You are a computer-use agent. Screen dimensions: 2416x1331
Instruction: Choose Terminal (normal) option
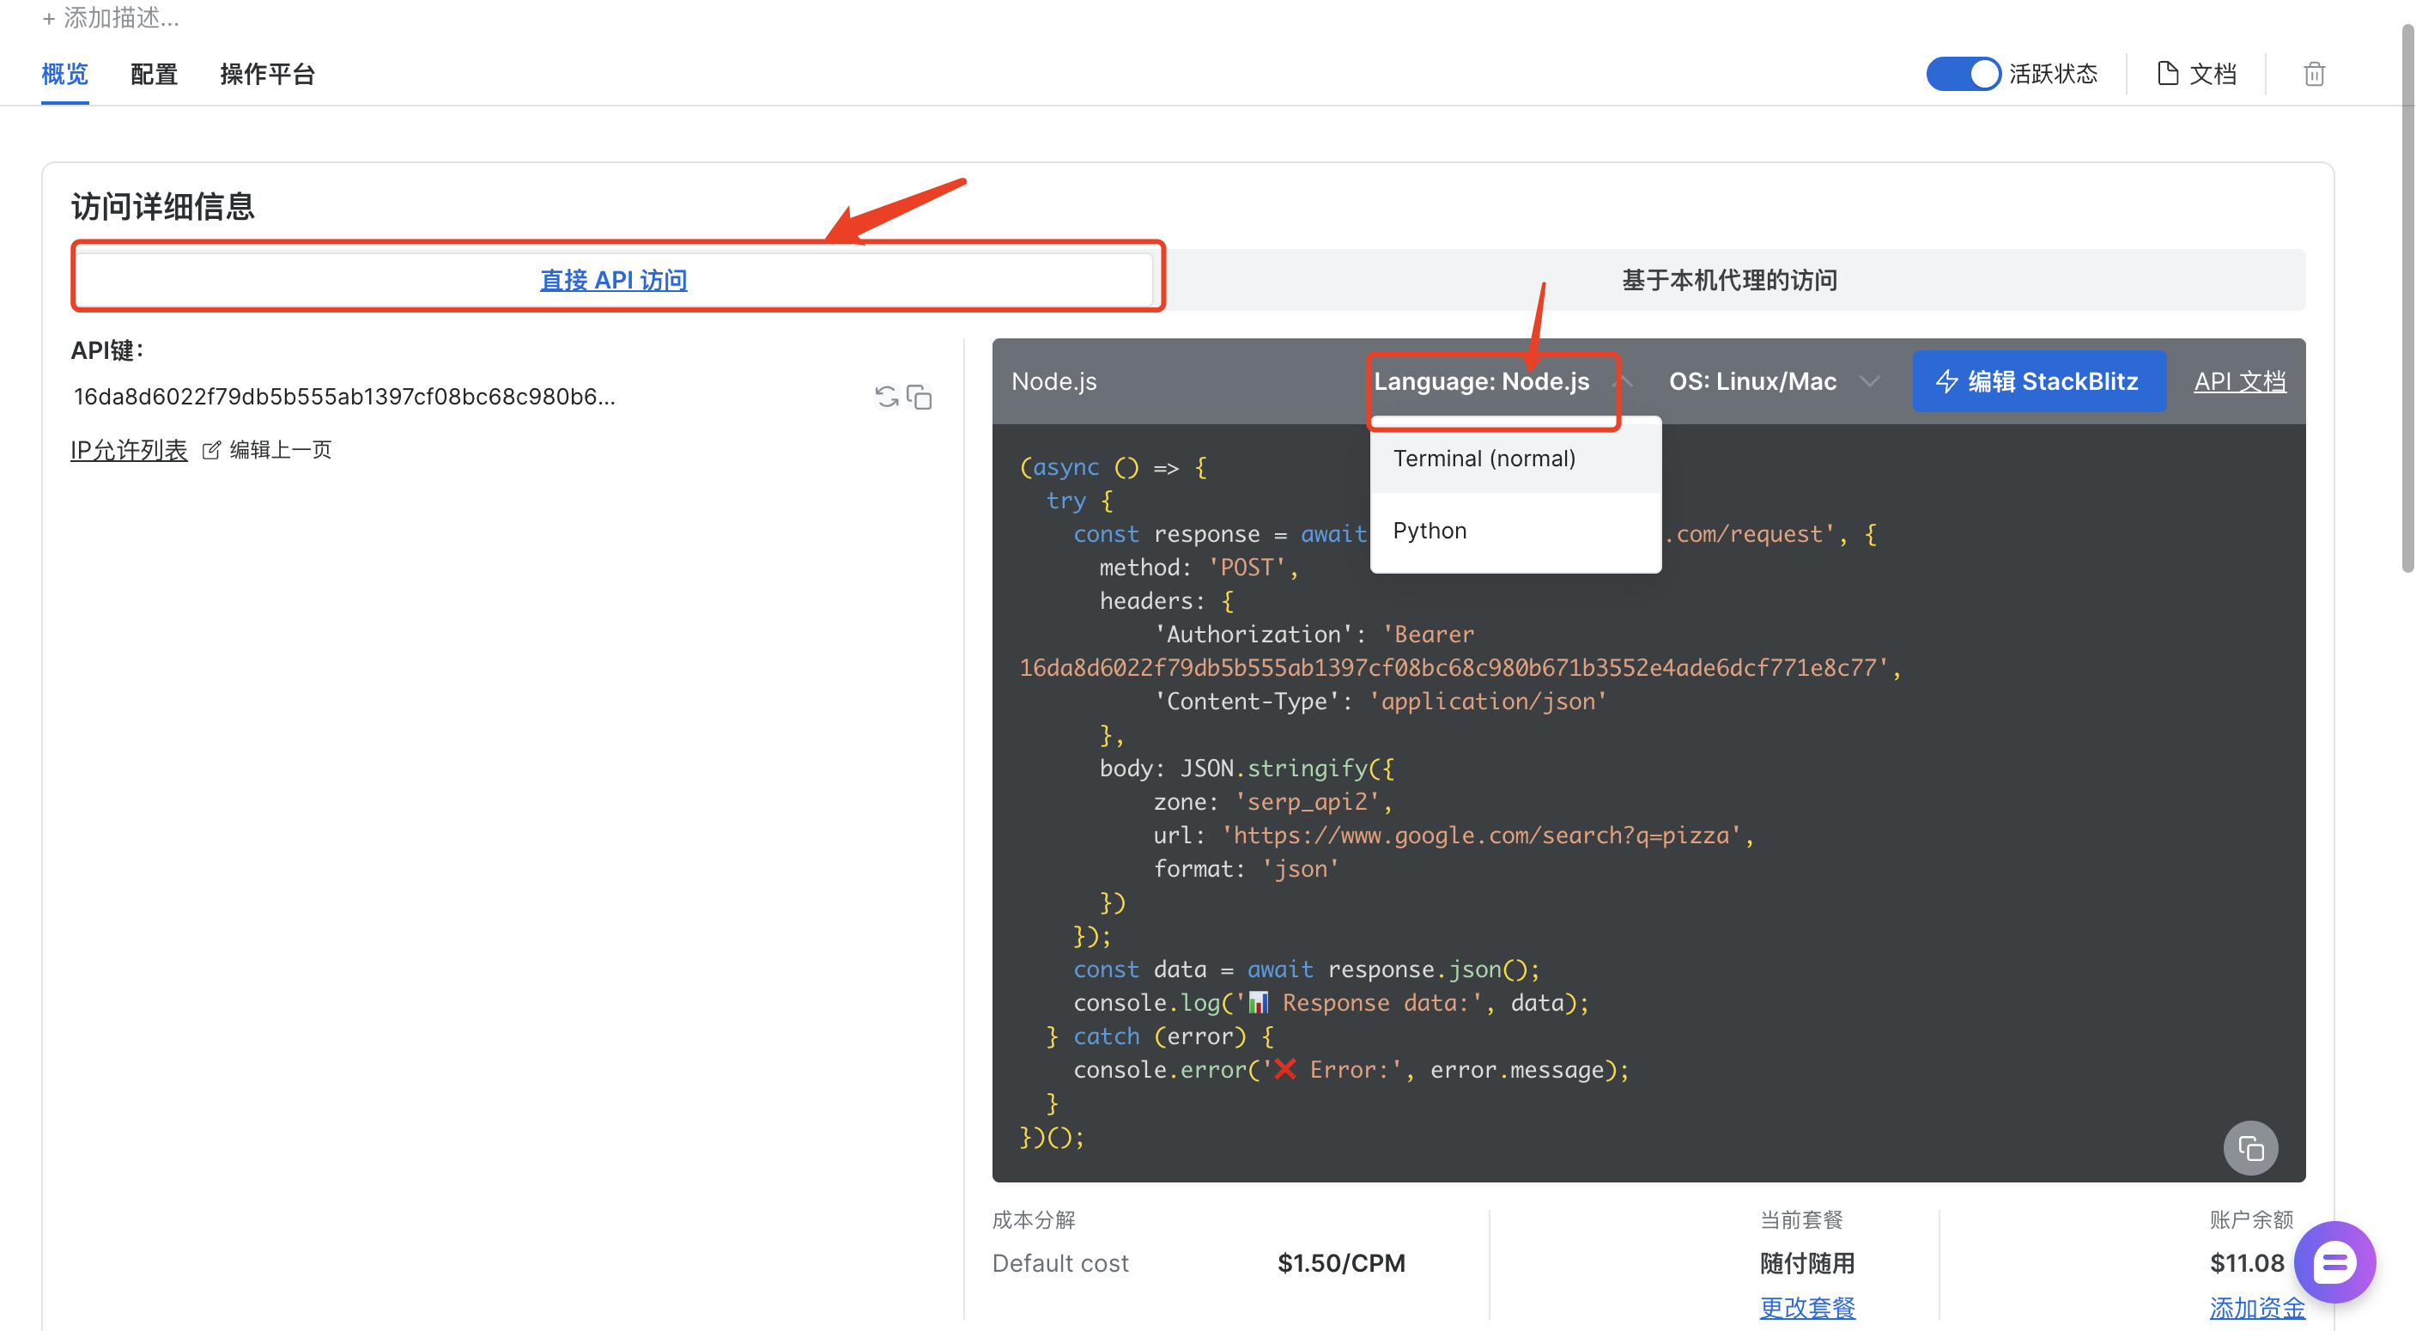point(1484,459)
